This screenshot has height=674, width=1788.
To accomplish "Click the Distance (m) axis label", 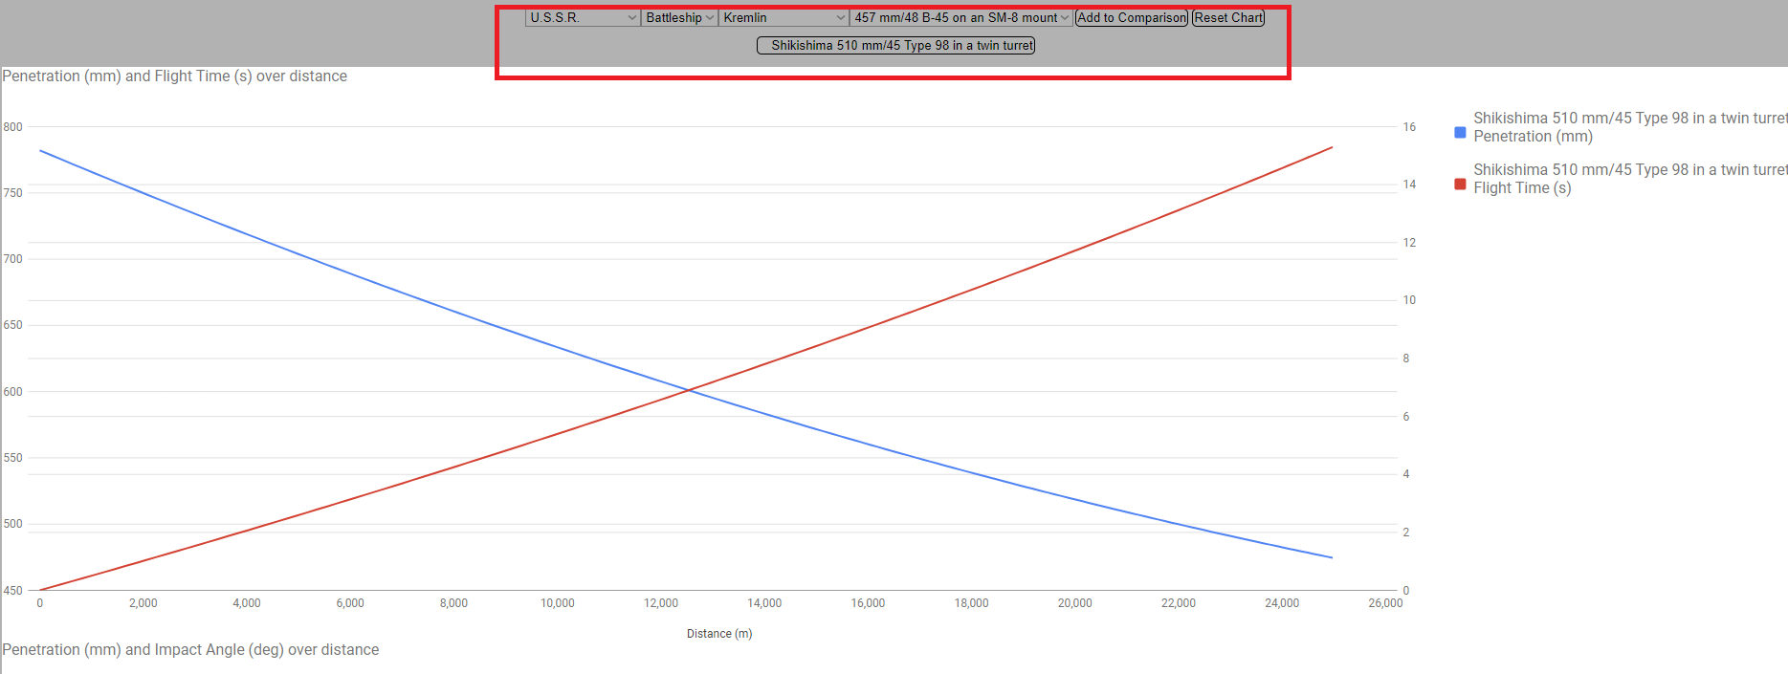I will pyautogui.click(x=719, y=634).
